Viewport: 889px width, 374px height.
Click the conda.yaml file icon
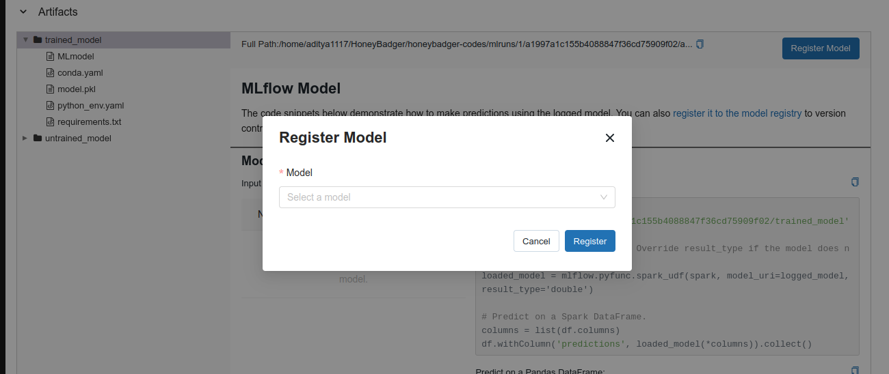[x=50, y=72]
